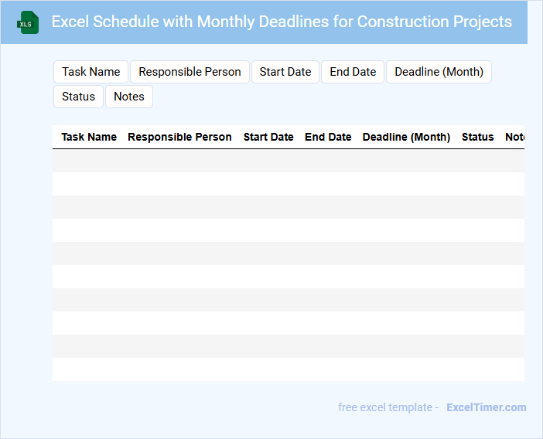Select the Start Date column header

point(268,137)
